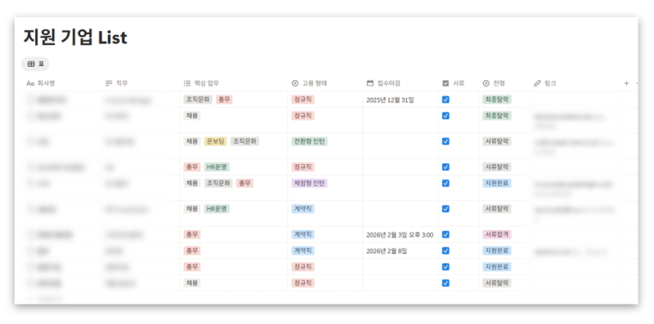Open the Aa 회사명 column header
654x324 pixels.
coord(40,83)
